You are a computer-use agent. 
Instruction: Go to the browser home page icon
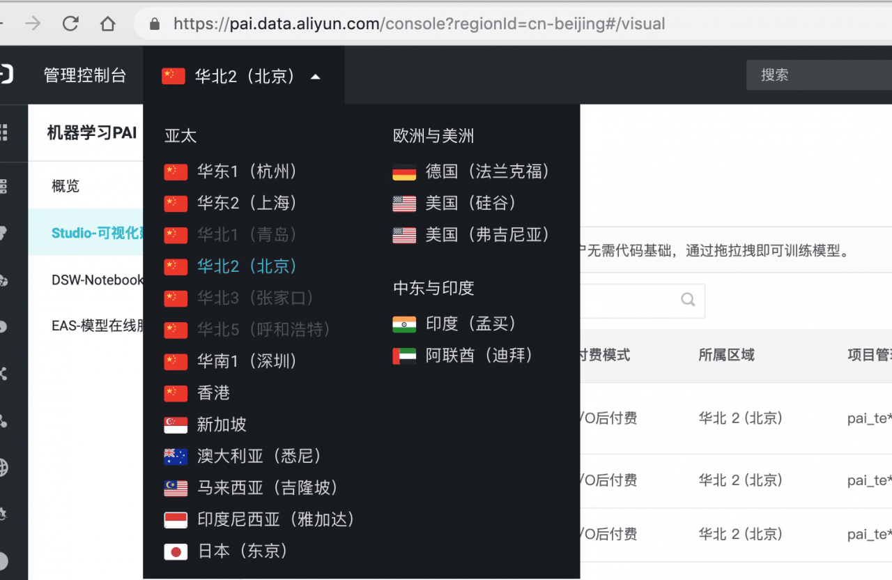coord(107,24)
